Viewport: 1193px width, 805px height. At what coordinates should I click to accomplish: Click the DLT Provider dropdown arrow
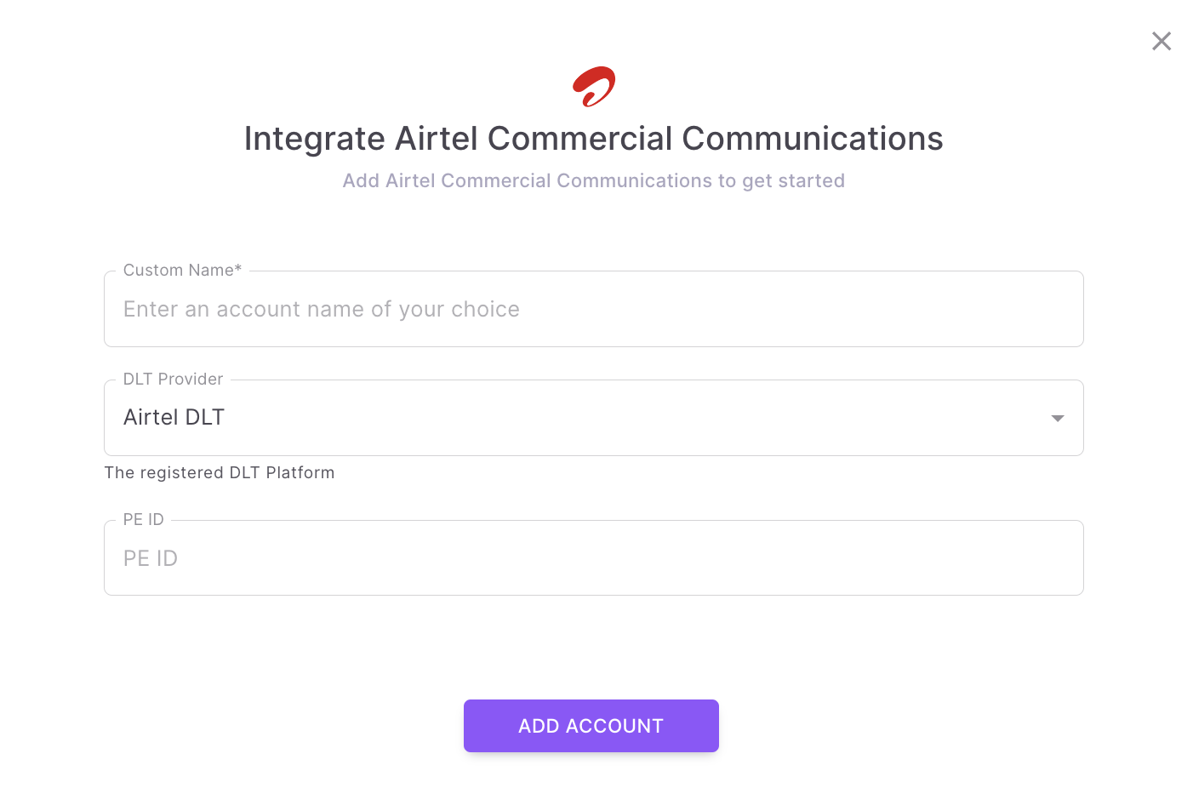click(x=1058, y=418)
